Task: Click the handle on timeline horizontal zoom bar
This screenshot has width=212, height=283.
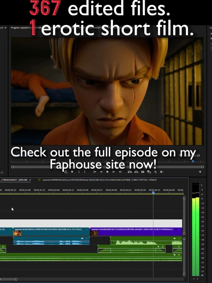Action: (x=16, y=279)
